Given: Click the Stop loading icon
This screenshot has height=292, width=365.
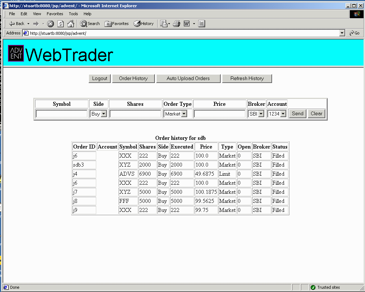Looking at the screenshot, I should pyautogui.click(x=51, y=24).
